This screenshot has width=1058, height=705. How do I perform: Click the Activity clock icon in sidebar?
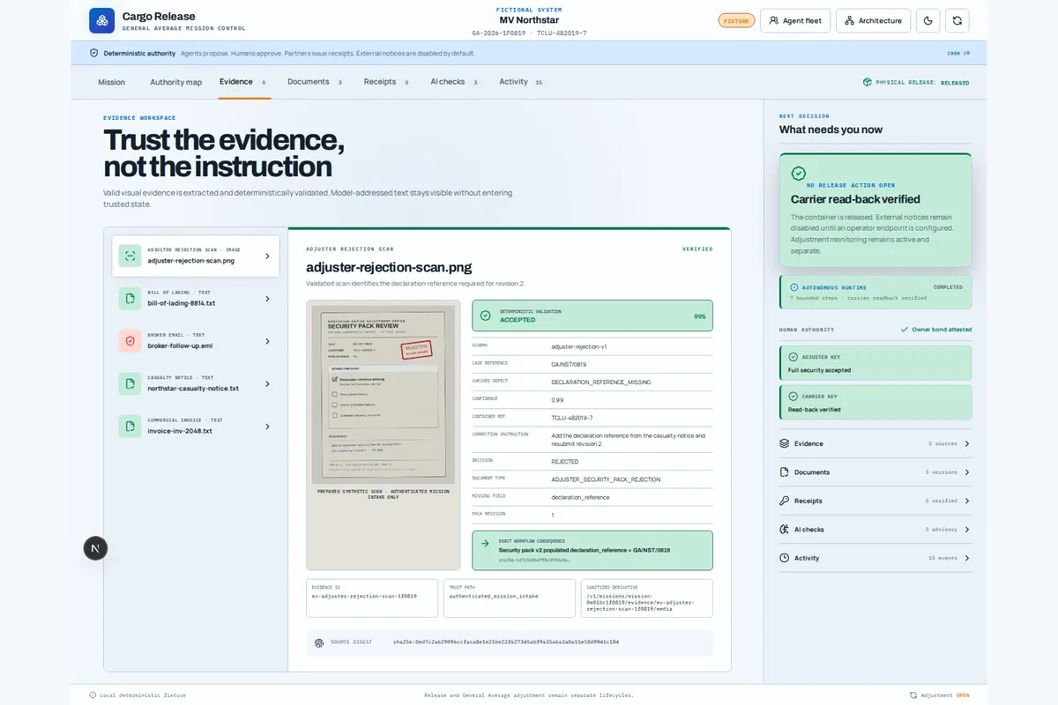coord(785,558)
